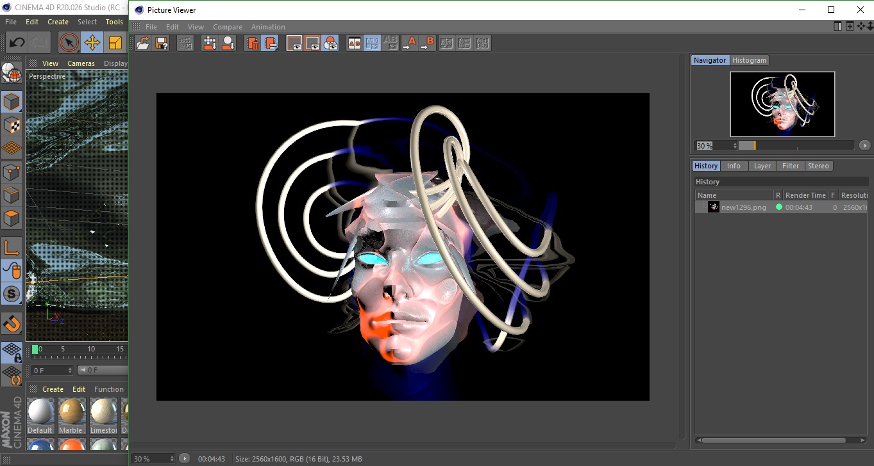Click the Viewport Solo S icon
This screenshot has height=466, width=874.
click(x=12, y=294)
